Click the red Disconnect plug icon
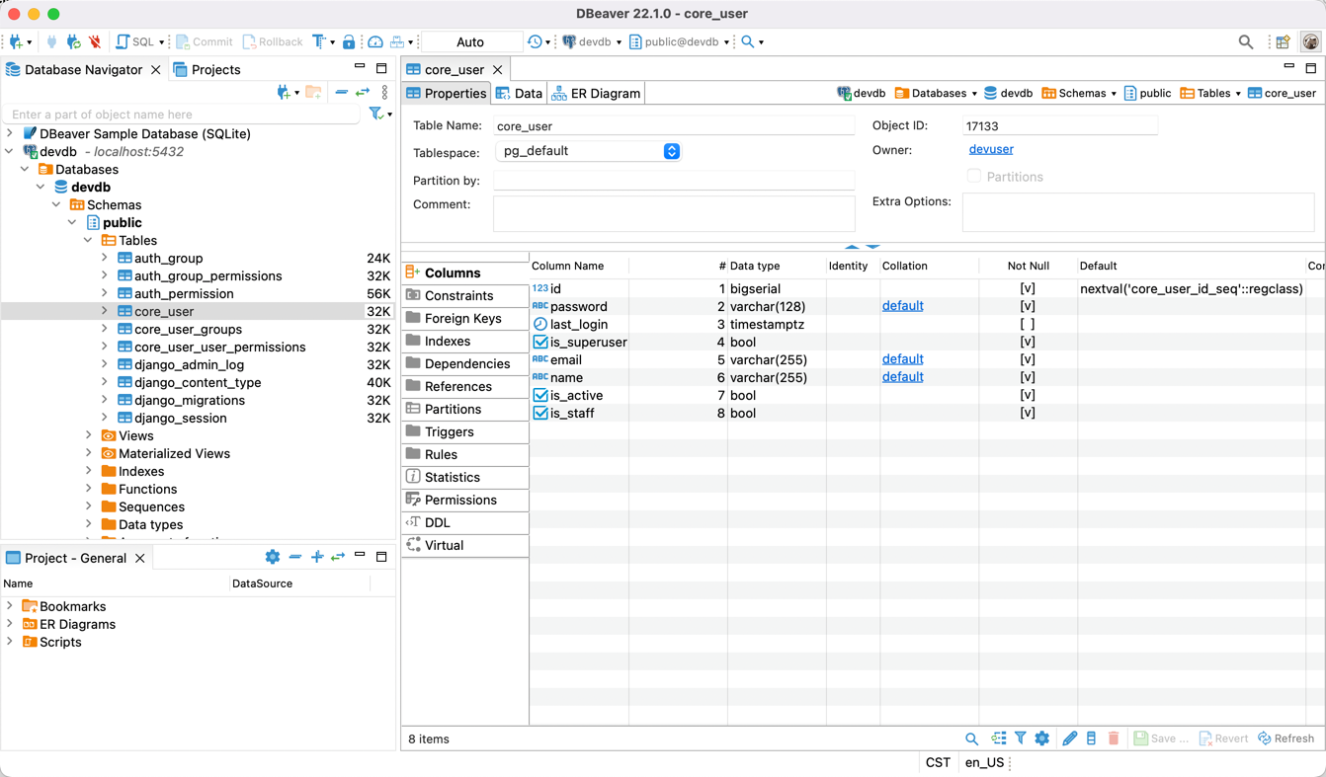1326x777 pixels. click(95, 41)
